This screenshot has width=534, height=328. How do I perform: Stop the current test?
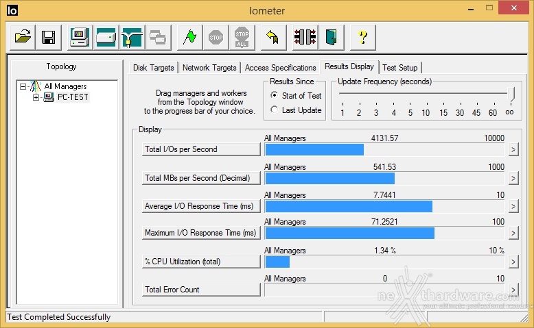point(216,38)
